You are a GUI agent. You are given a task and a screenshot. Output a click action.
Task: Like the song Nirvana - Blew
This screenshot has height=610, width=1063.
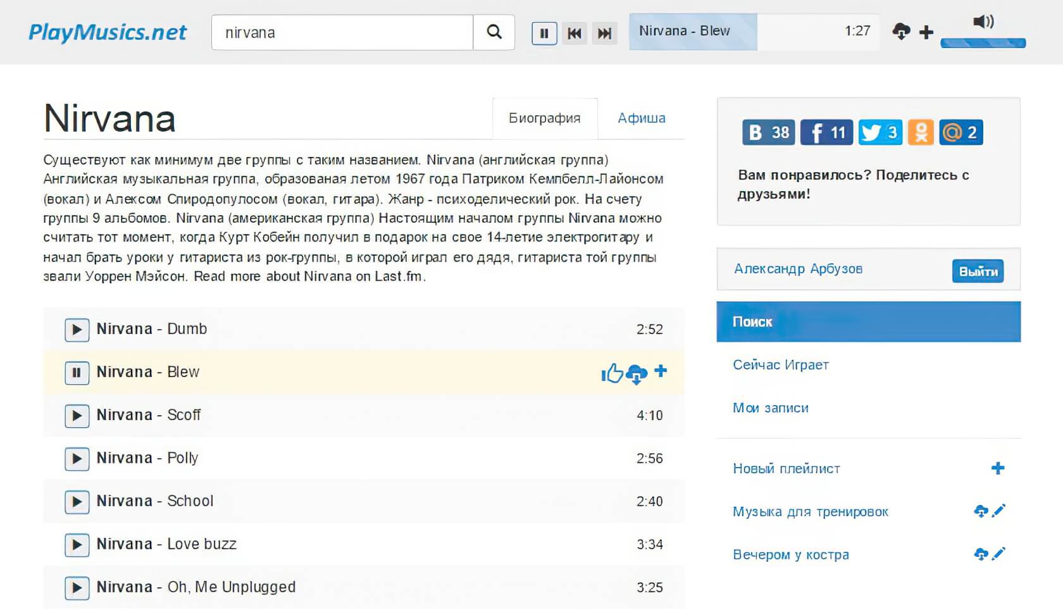[x=612, y=373]
